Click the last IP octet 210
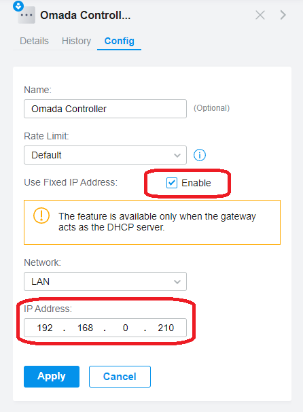This screenshot has height=412, width=303. tap(166, 328)
